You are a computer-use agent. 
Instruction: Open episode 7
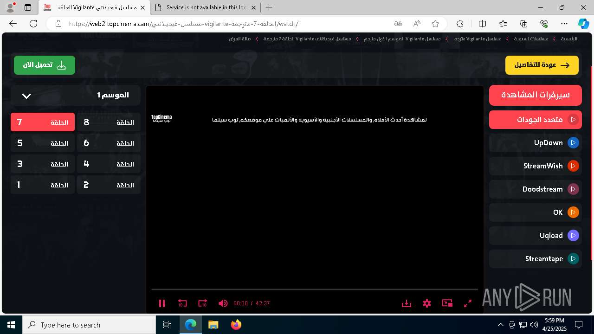point(43,122)
